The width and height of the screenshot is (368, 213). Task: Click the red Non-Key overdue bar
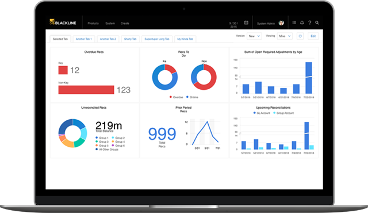[x=86, y=90]
